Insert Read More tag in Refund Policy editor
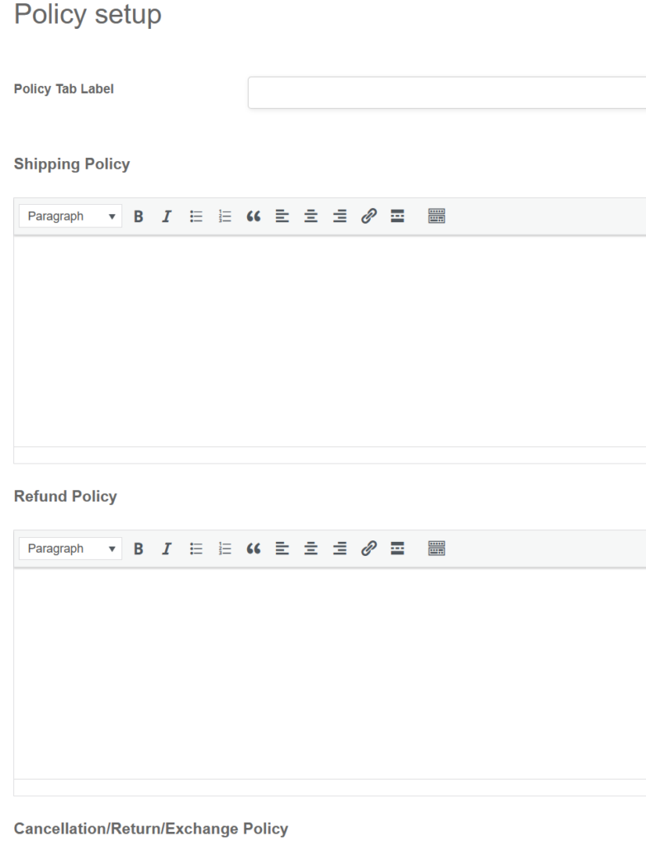The height and width of the screenshot is (846, 646). 397,549
